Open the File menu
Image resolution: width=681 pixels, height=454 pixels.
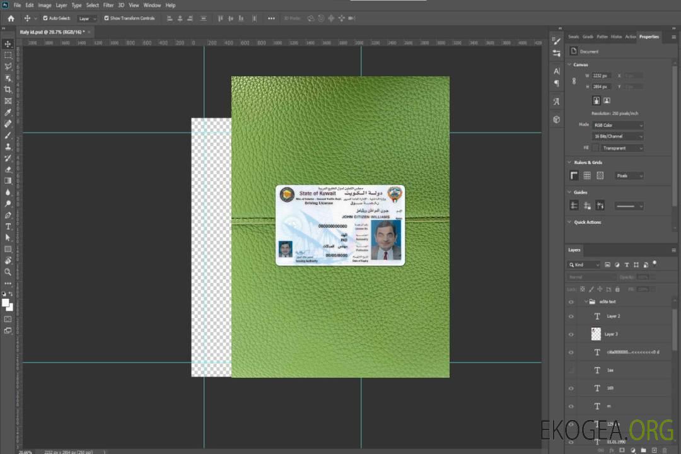pyautogui.click(x=18, y=5)
